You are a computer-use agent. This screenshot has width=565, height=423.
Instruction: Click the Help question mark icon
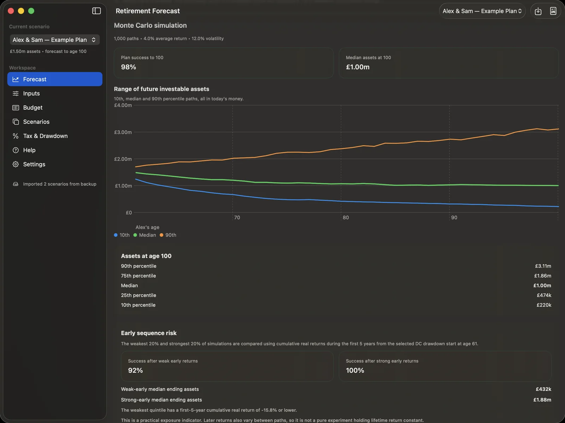16,150
